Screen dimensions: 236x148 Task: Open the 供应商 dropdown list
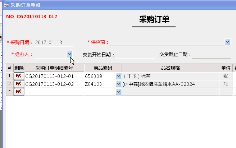click(227, 42)
